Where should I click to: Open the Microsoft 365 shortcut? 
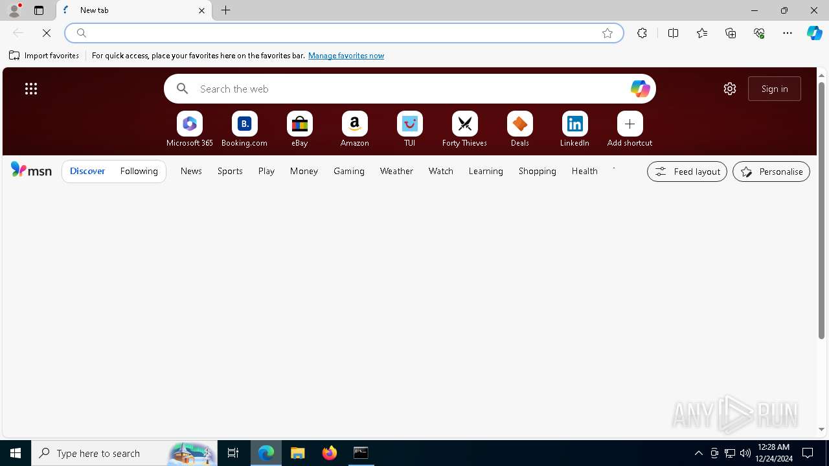[190, 129]
